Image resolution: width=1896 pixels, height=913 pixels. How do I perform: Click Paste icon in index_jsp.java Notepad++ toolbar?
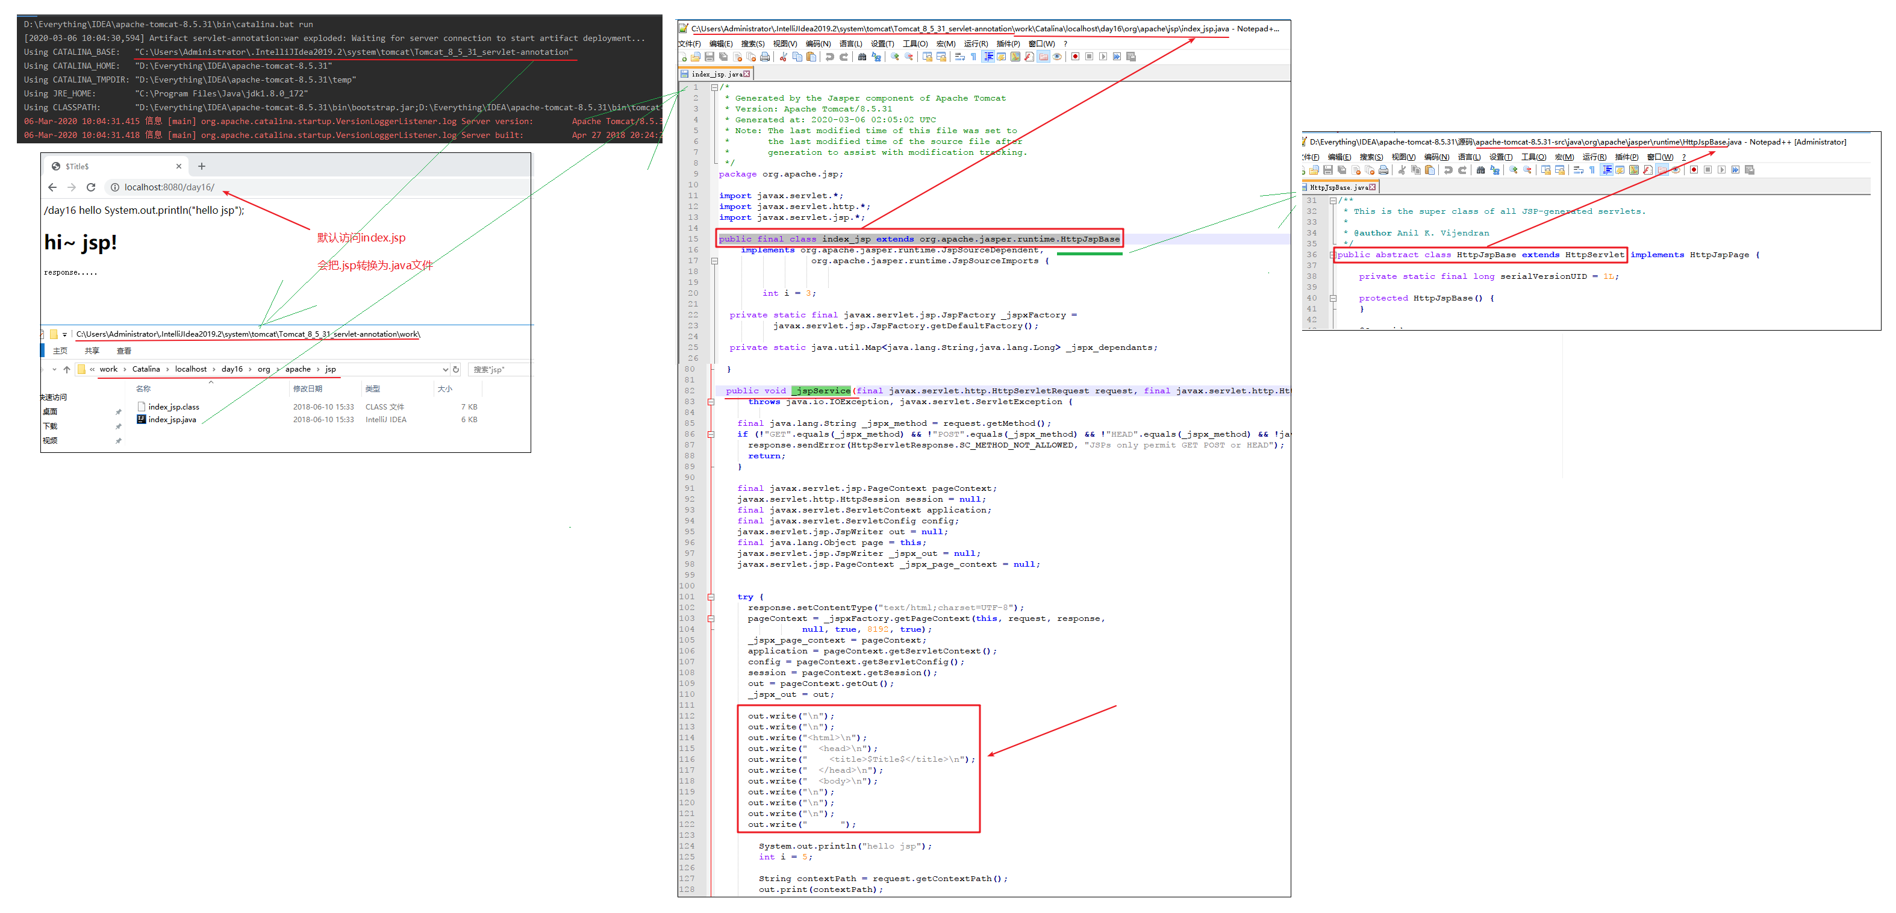point(812,57)
